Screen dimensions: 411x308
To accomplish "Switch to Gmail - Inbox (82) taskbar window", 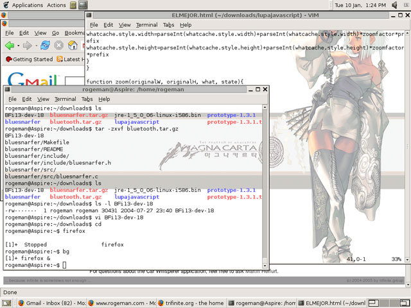I will pos(52,303).
